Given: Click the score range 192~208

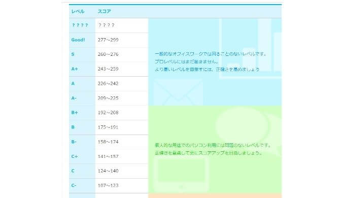Looking at the screenshot, I should point(108,113).
